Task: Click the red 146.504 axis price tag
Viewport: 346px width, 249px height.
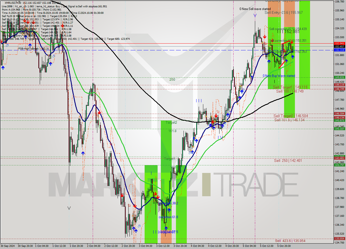Action: pyautogui.click(x=340, y=114)
